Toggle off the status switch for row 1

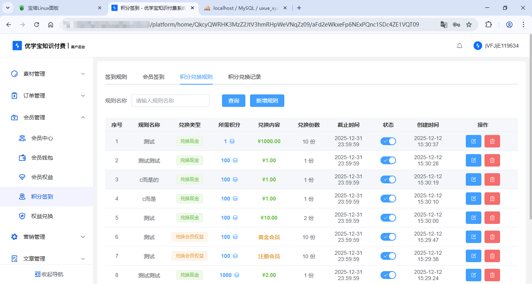pos(388,141)
